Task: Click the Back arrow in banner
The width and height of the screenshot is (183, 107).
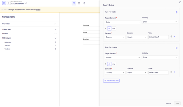Action: 2,10
